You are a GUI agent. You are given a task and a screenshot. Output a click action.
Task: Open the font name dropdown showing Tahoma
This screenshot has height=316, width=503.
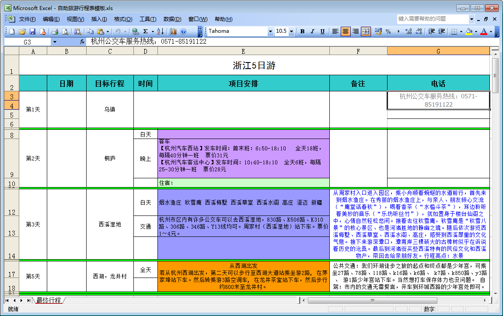click(270, 31)
